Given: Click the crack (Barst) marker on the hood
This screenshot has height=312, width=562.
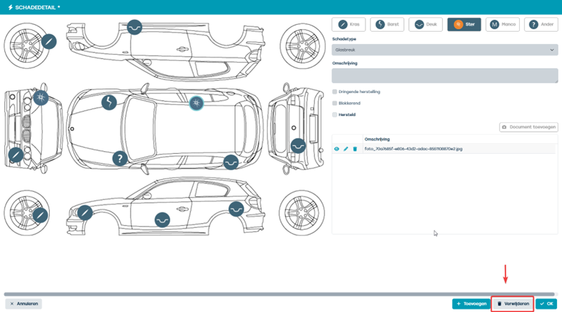Looking at the screenshot, I should click(x=109, y=103).
